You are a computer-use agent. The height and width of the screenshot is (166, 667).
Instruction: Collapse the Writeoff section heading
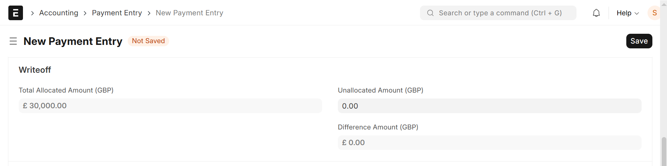coord(35,70)
